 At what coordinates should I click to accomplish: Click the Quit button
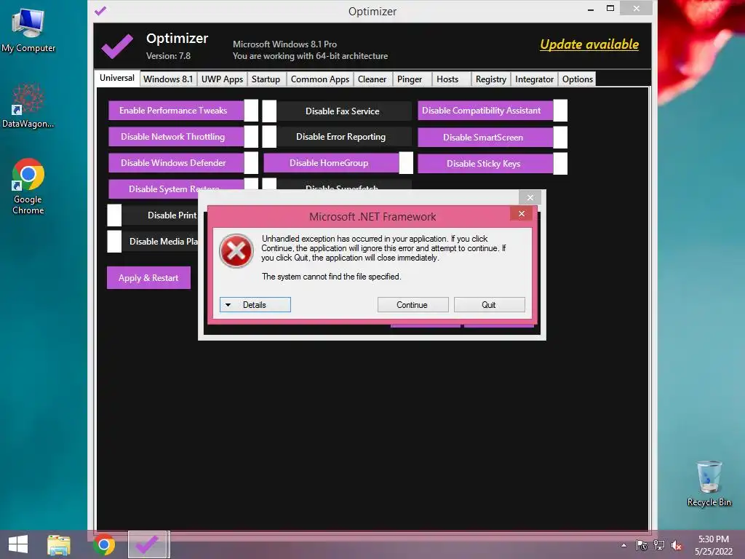pyautogui.click(x=489, y=305)
